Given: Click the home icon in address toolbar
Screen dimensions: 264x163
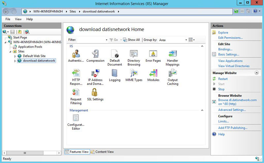Looking at the screenshot, I should click(x=248, y=11).
